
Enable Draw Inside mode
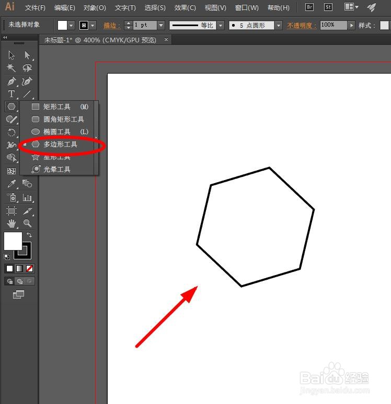click(x=30, y=281)
